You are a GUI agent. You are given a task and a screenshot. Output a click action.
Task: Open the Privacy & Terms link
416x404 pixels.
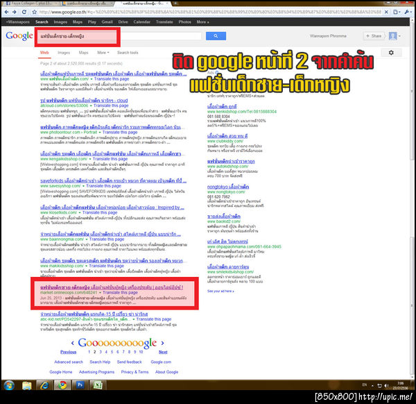135,372
